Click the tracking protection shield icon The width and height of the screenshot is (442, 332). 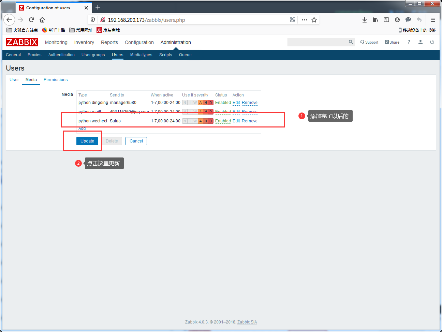click(x=93, y=20)
